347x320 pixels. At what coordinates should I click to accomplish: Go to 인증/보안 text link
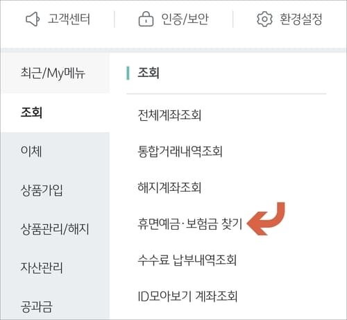pos(185,19)
